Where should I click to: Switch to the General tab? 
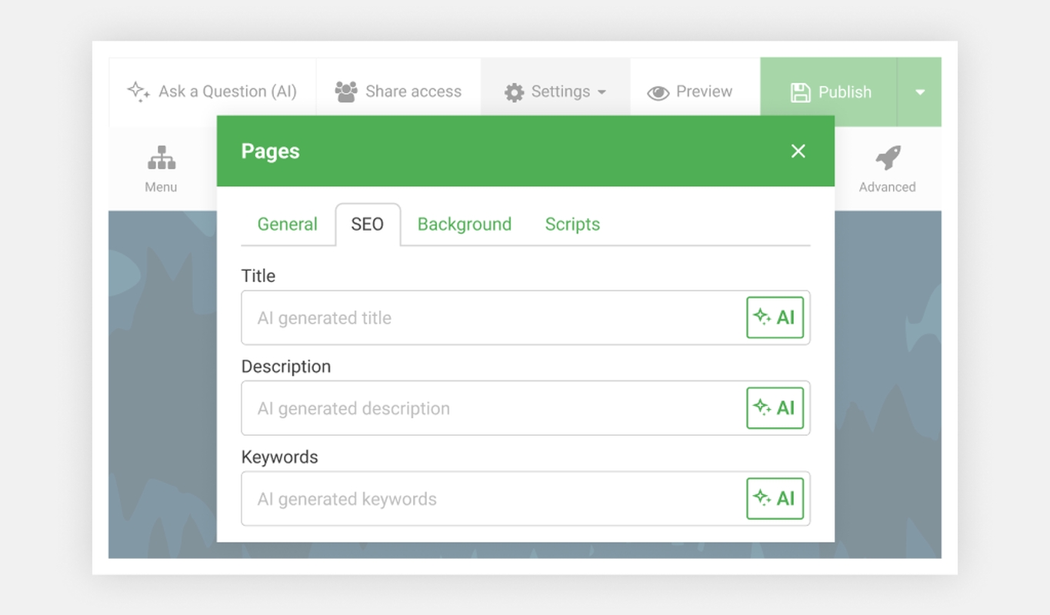pos(287,224)
